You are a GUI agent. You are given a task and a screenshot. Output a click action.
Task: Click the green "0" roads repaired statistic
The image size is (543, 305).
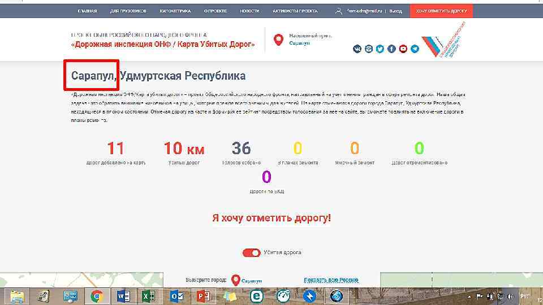point(419,149)
